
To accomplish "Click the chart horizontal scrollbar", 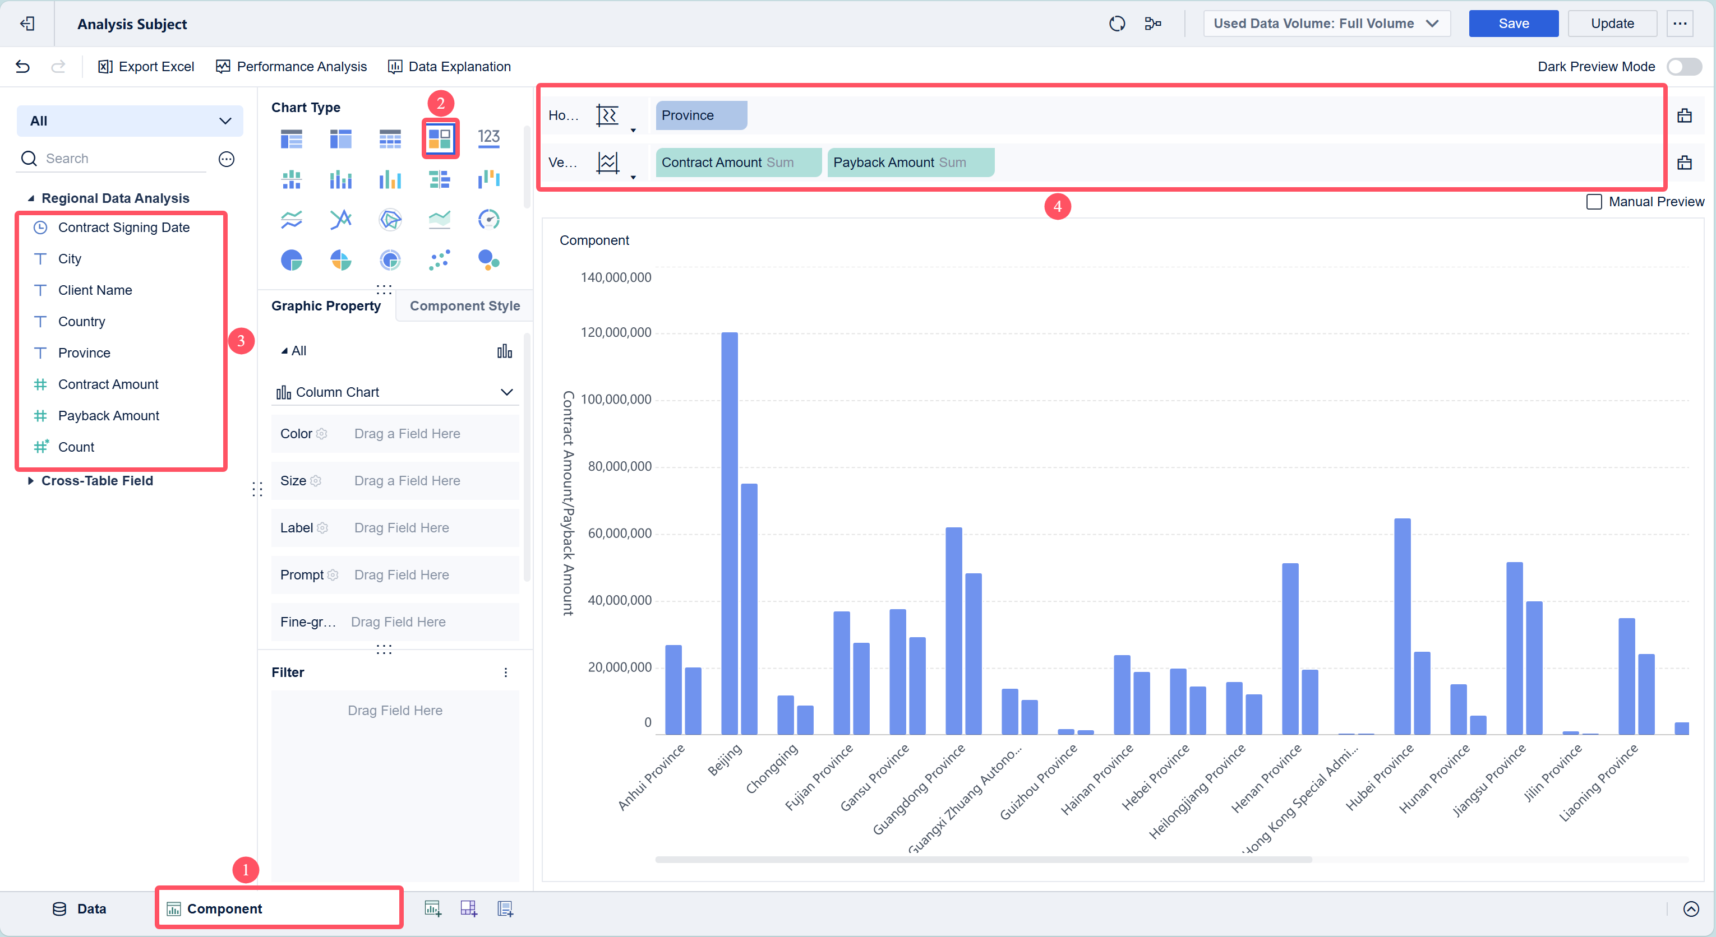I will [x=983, y=860].
